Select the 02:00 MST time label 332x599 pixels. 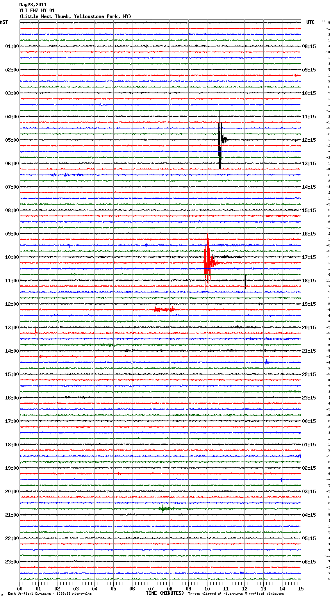click(12, 70)
